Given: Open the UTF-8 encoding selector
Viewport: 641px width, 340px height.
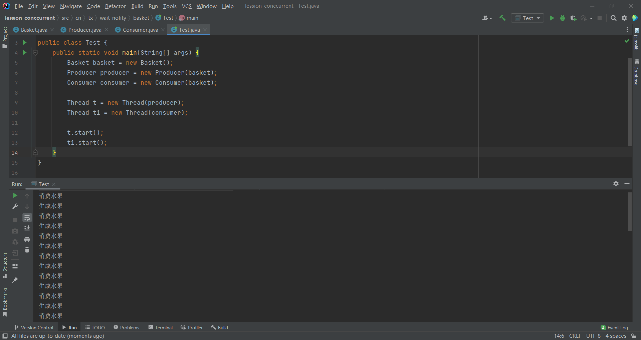Looking at the screenshot, I should (x=593, y=336).
